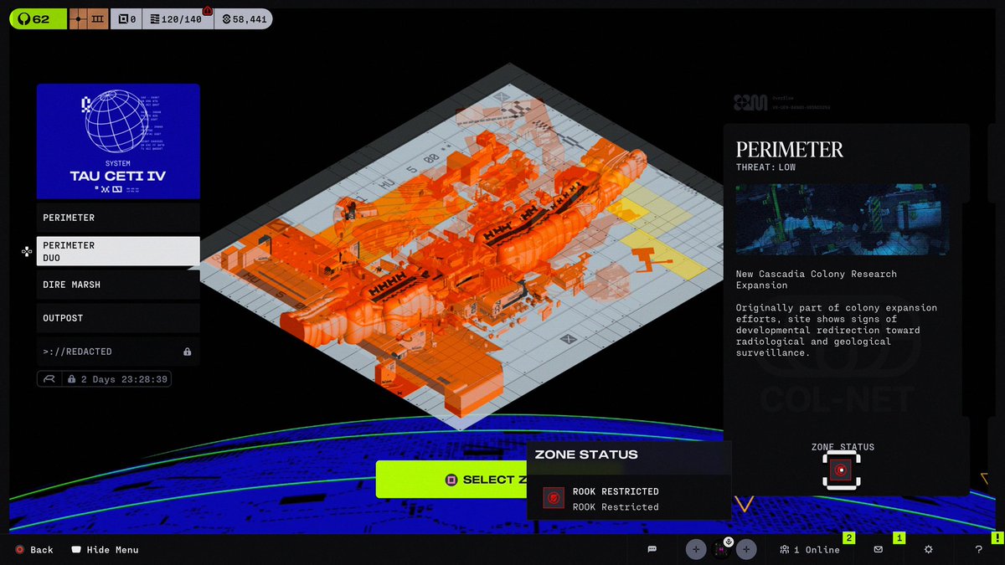Image resolution: width=1005 pixels, height=565 pixels.
Task: Click the lock icon on REDACTED row
Action: pos(187,352)
